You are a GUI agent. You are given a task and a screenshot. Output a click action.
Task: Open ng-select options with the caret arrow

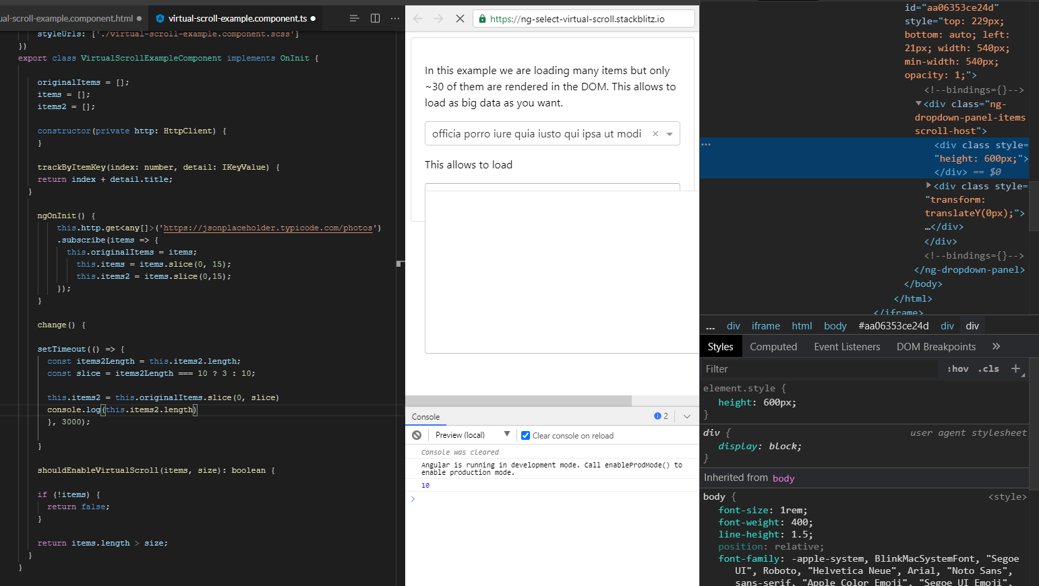tap(670, 133)
